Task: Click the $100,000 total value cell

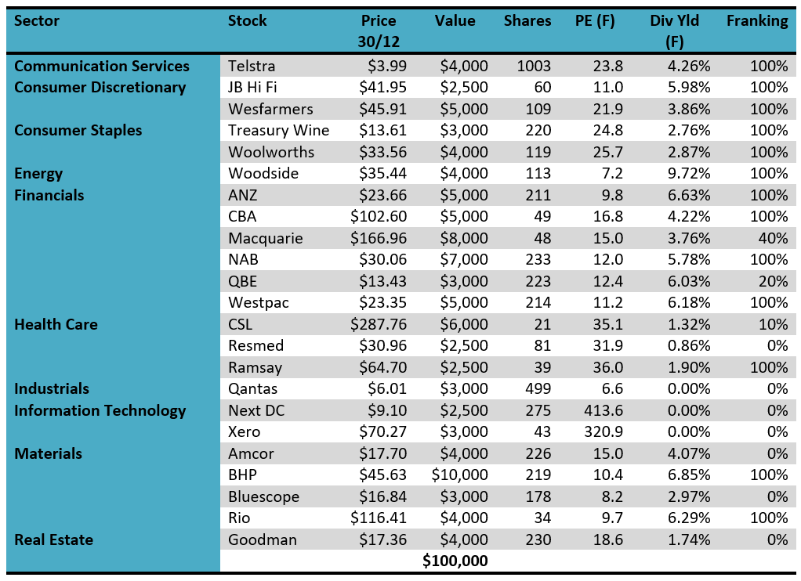Action: [x=455, y=561]
